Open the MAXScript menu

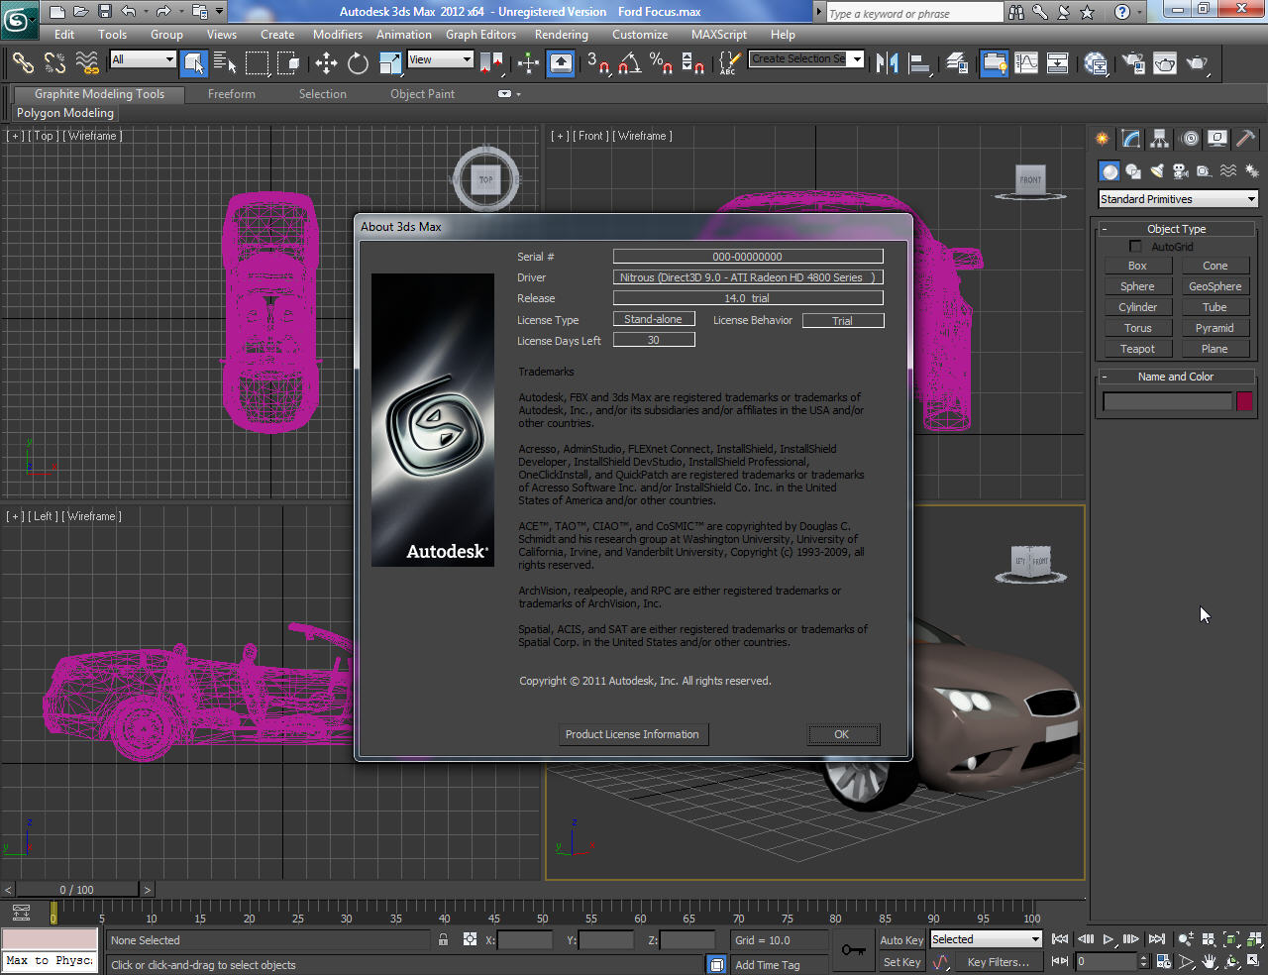719,35
